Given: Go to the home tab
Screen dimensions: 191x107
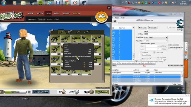Looking at the screenshot, I should click(30, 13).
